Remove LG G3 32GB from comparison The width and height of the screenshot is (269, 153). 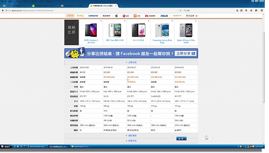tap(149, 21)
